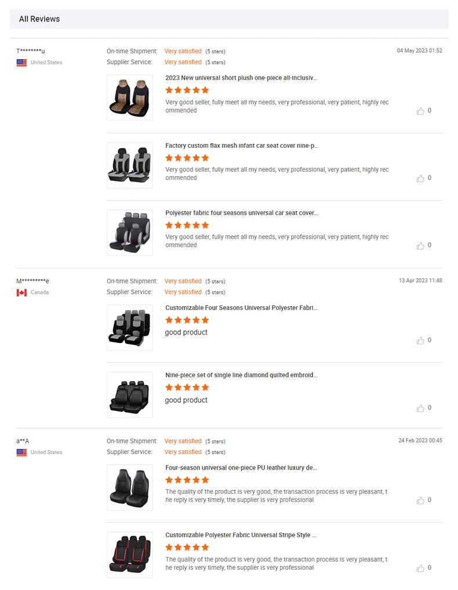Screen dimensions: 458x590
Task: Open 'Factory custom flax mesh infant' product link
Action: point(242,145)
